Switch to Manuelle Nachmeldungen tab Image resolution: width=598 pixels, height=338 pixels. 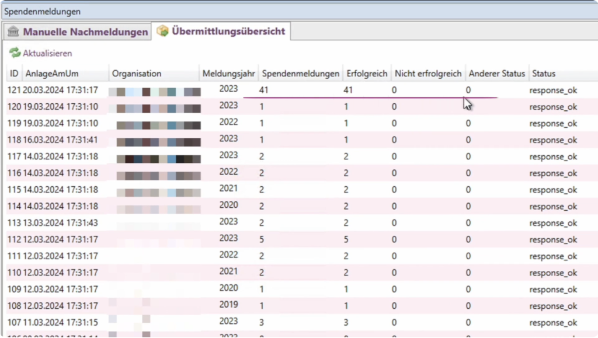point(78,32)
